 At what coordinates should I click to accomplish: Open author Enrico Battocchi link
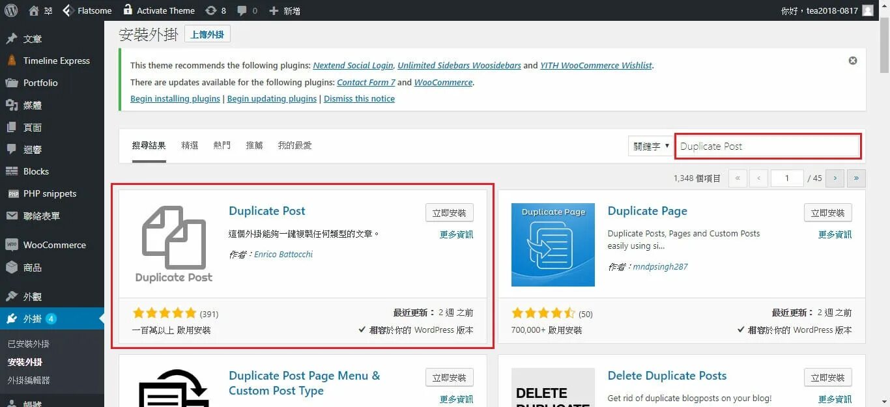point(283,254)
